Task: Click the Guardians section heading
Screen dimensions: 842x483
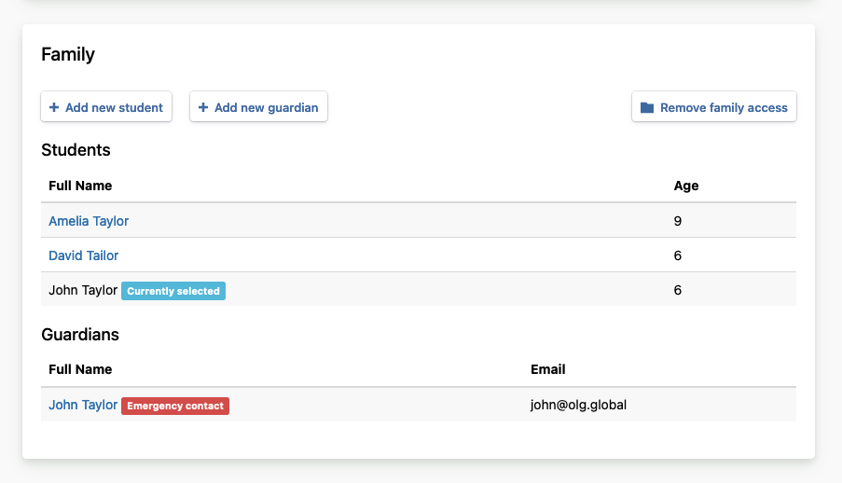Action: tap(80, 334)
